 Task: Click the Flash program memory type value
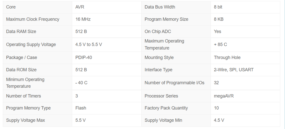tap(81, 108)
